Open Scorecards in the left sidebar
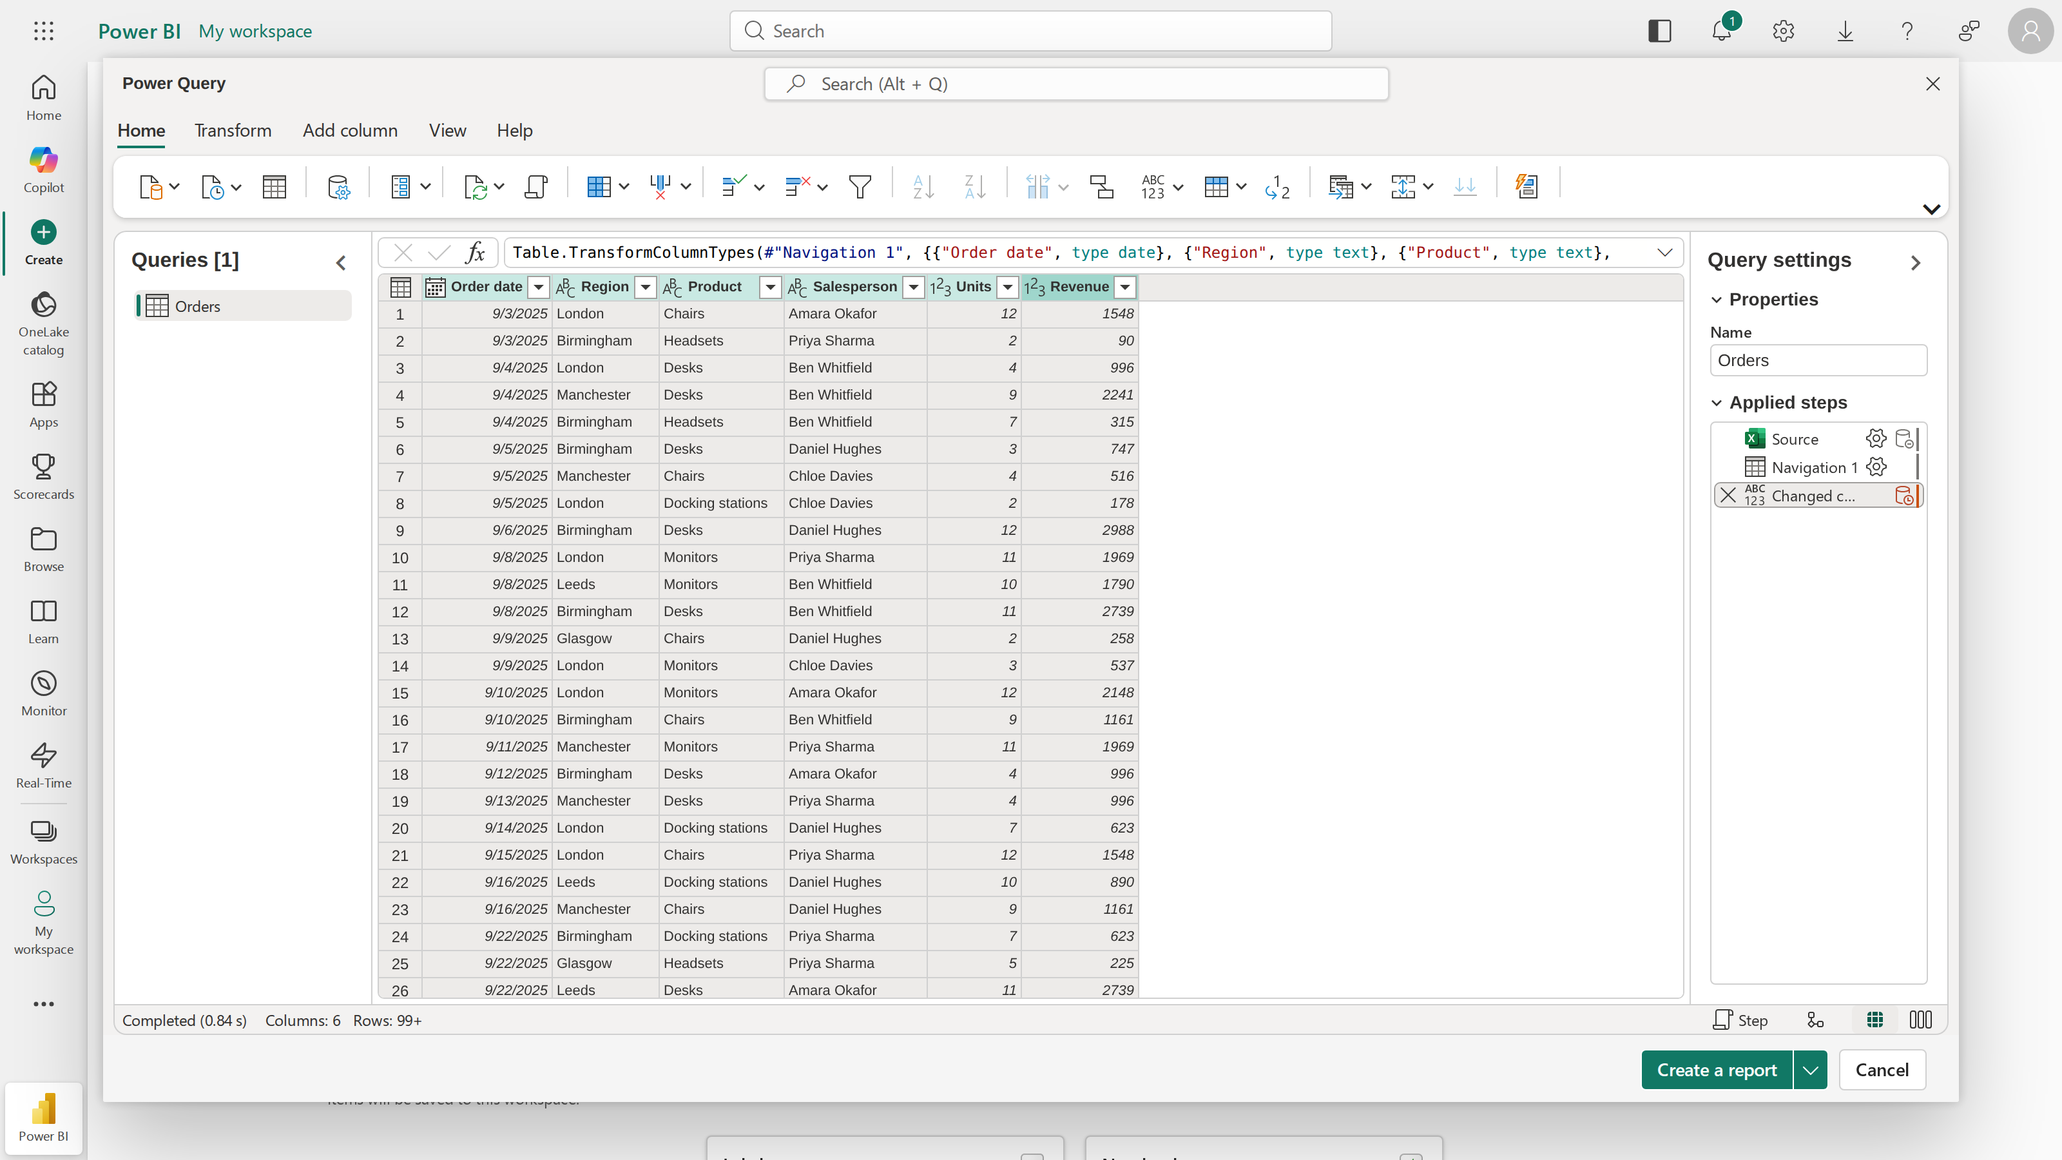 click(43, 476)
